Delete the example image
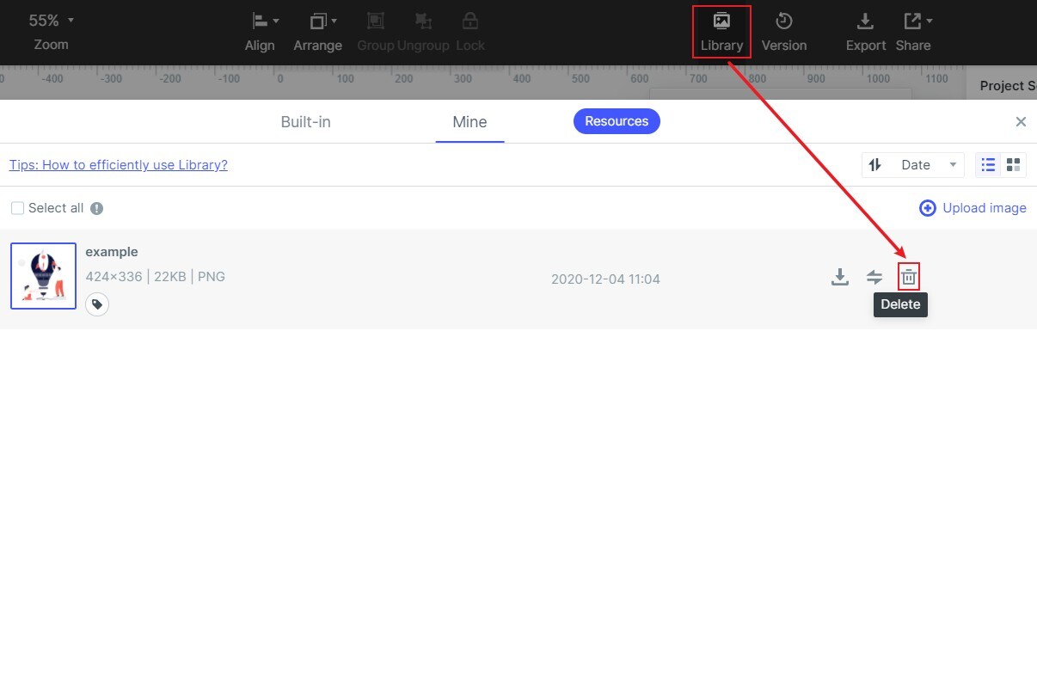The image size is (1037, 681). click(909, 277)
